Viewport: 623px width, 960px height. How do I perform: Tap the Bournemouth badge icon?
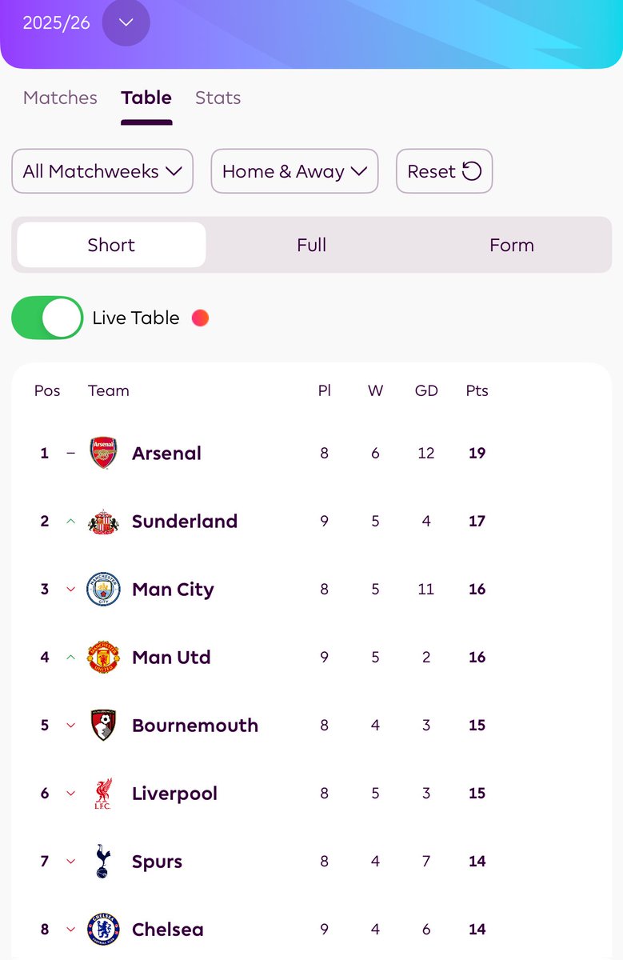tap(103, 725)
